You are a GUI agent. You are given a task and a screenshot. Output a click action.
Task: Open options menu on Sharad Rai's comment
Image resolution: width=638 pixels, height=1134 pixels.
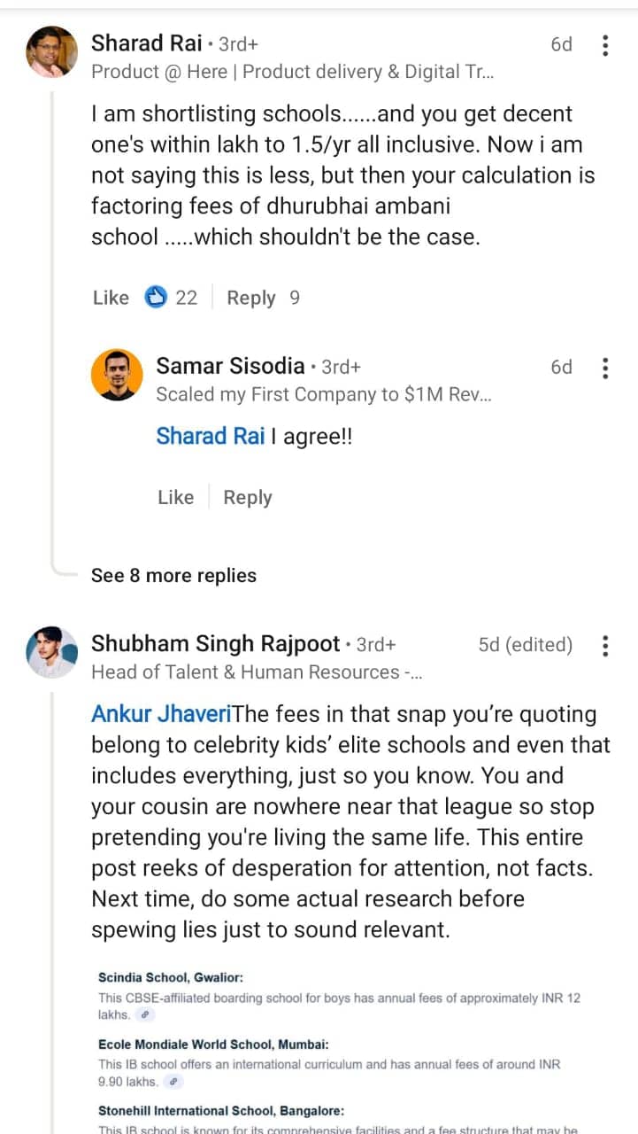pyautogui.click(x=605, y=45)
